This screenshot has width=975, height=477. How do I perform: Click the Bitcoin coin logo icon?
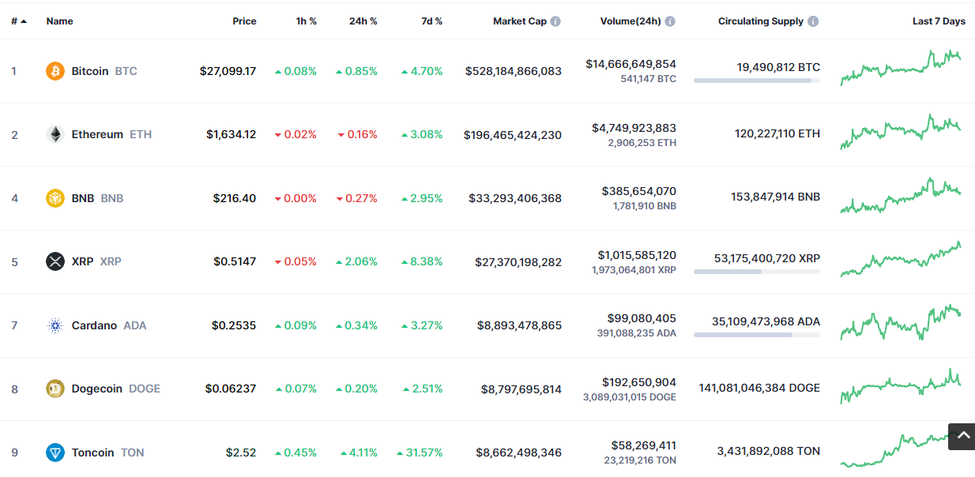pyautogui.click(x=55, y=71)
